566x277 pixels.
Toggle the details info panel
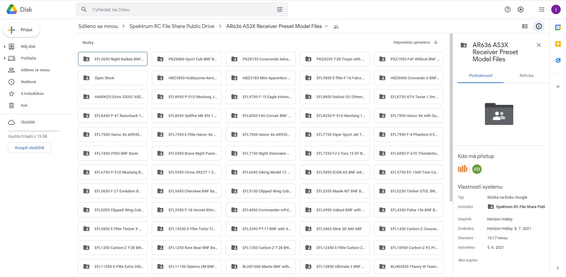[x=539, y=27]
